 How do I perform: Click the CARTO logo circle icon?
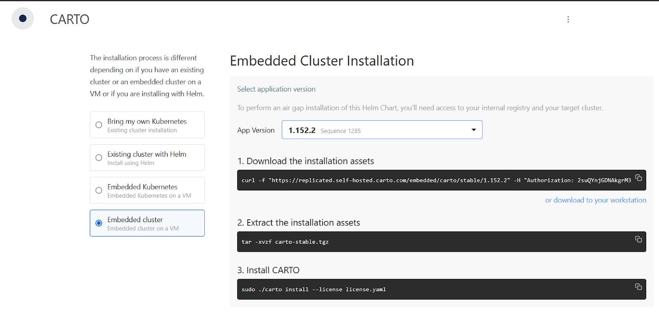23,19
